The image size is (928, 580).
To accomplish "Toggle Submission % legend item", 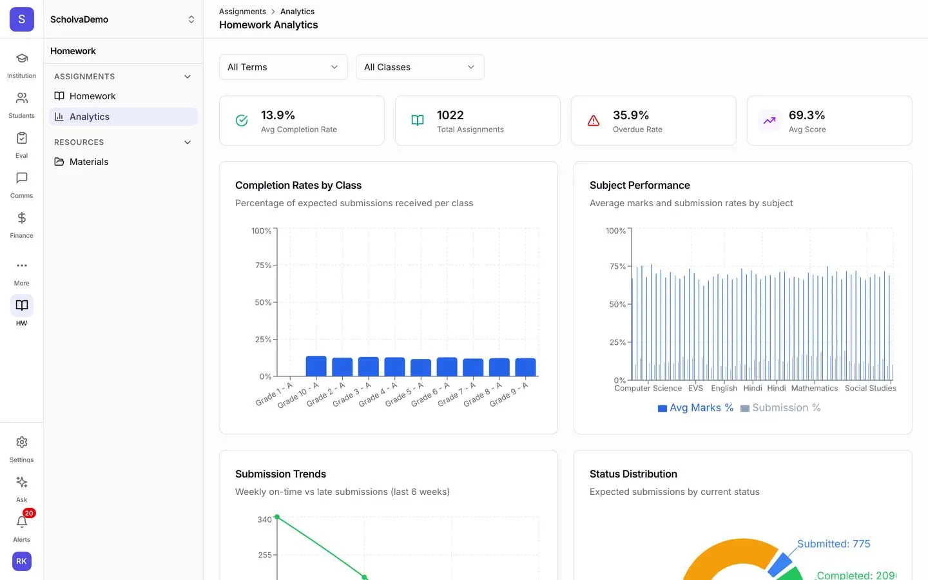I will [x=780, y=408].
